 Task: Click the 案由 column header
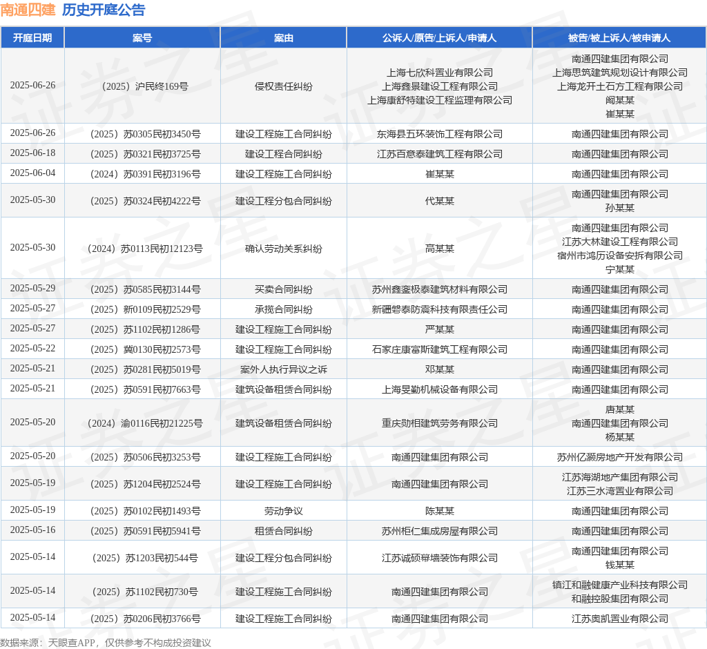[284, 38]
